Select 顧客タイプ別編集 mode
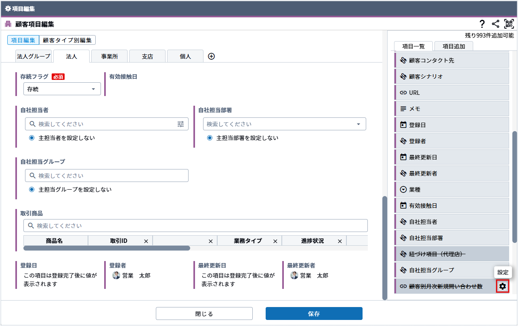Screen dimensions: 518x326 click(67, 40)
